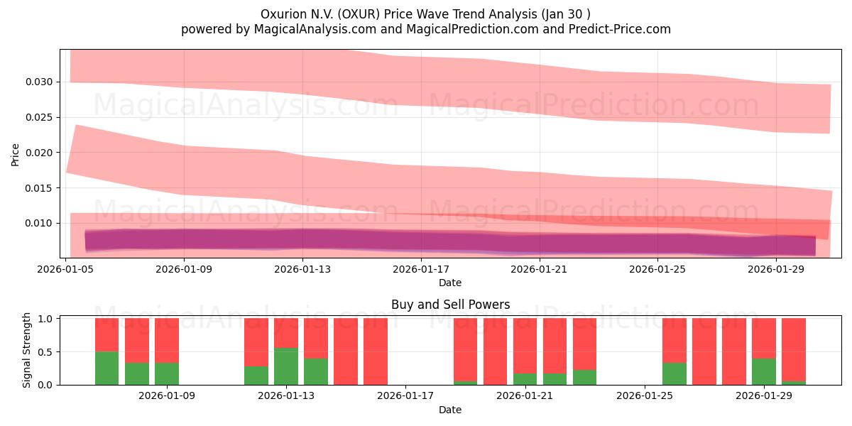Click the green bar segment for 2026-01-26
Screen dimensions: 852x426
point(674,374)
